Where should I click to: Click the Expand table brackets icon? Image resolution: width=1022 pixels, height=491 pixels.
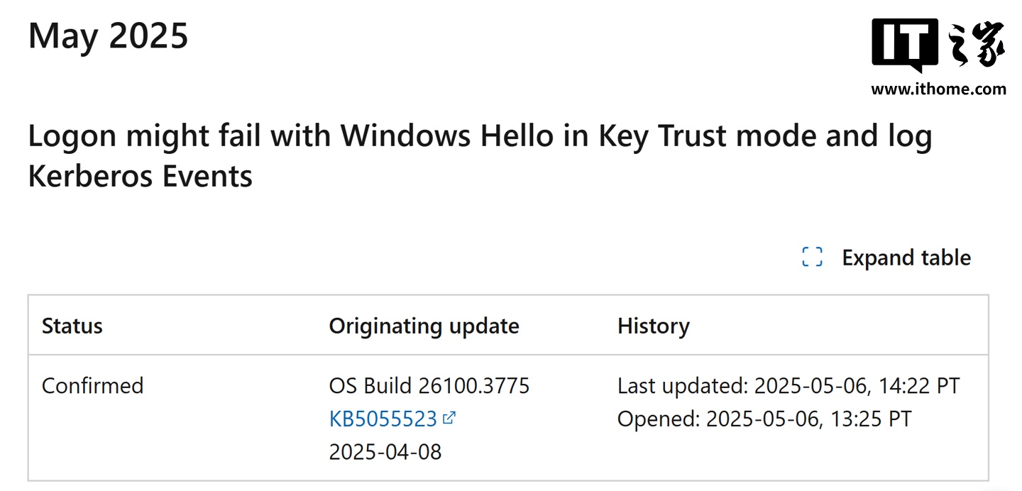[812, 257]
